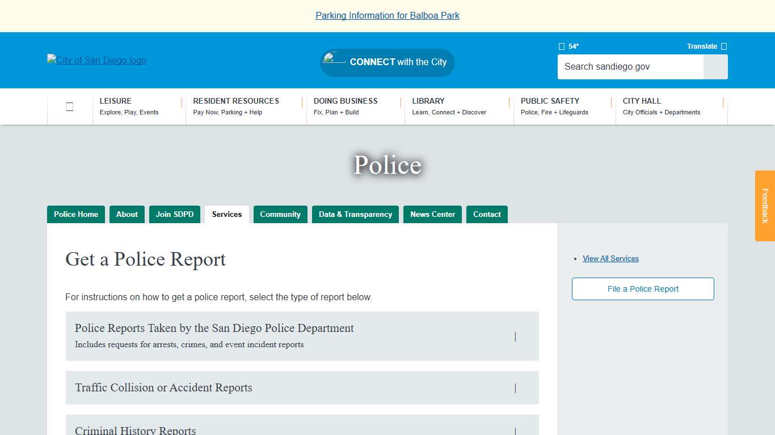
Task: Open the hamburger navigation icon
Action: pos(69,106)
